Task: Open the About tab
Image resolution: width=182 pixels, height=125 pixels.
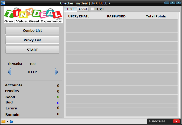Action: pos(83,9)
